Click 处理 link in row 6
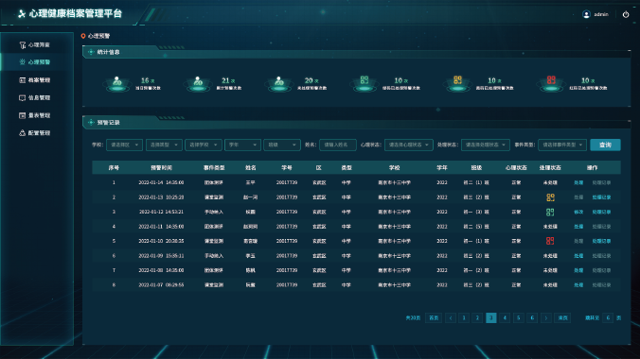The width and height of the screenshot is (640, 359). point(578,256)
